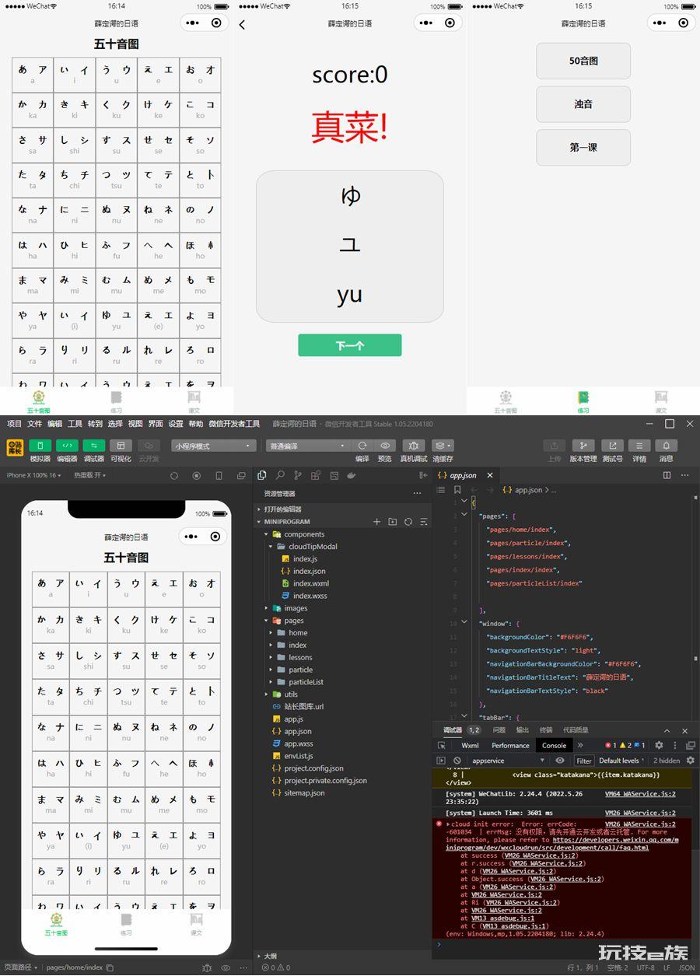
Task: Refresh the simulator with its reload icon
Action: coord(174,475)
